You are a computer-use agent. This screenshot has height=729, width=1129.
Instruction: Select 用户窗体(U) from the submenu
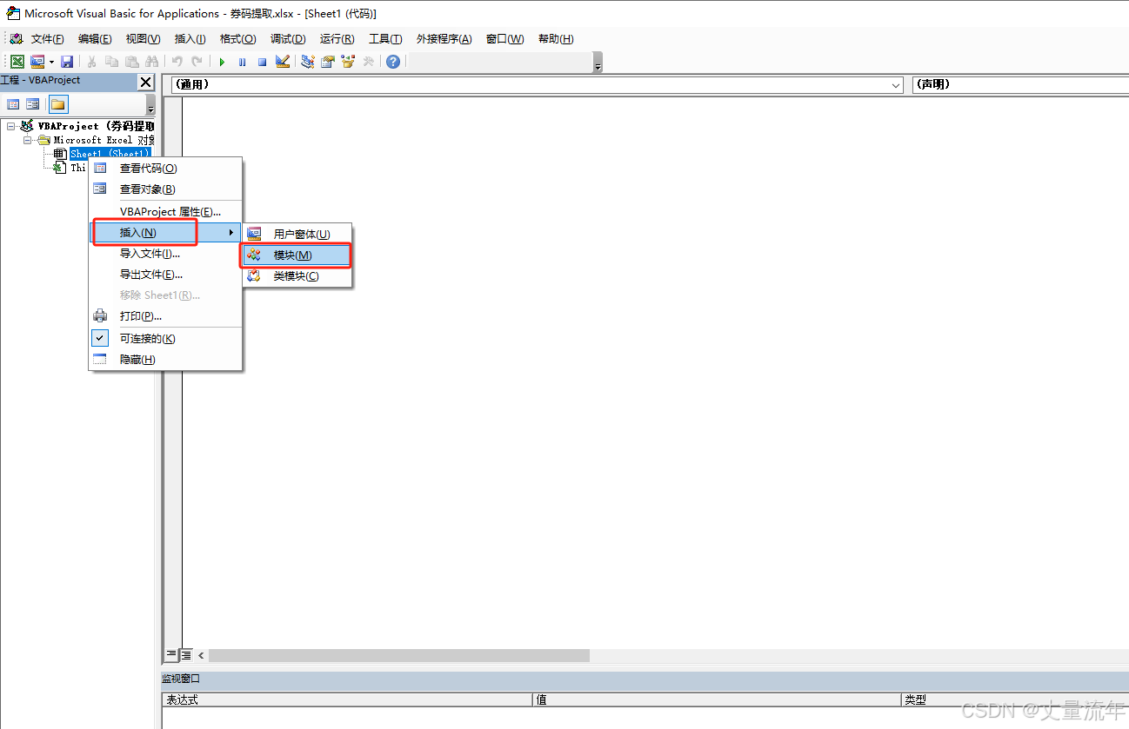tap(297, 235)
